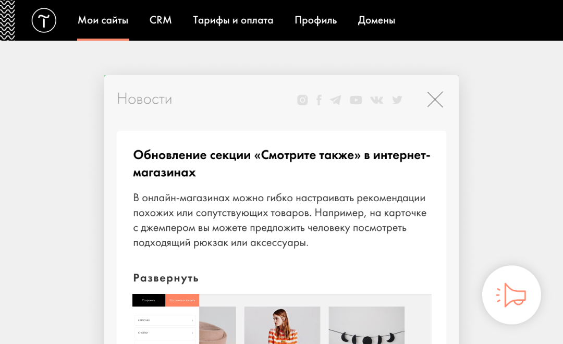Open the Профиль section
Viewport: 563px width, 344px height.
[x=315, y=20]
